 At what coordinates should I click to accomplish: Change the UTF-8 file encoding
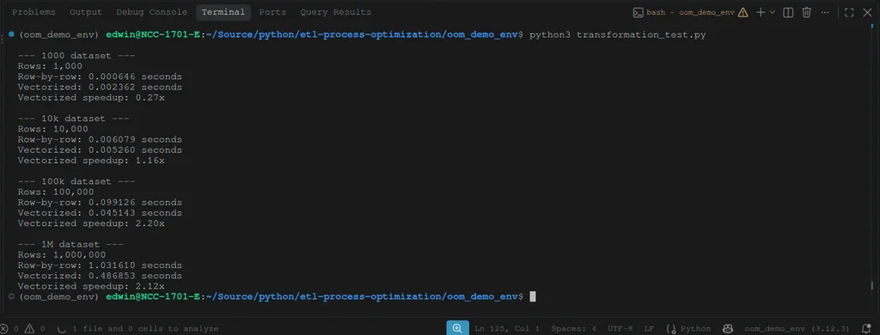pos(620,329)
